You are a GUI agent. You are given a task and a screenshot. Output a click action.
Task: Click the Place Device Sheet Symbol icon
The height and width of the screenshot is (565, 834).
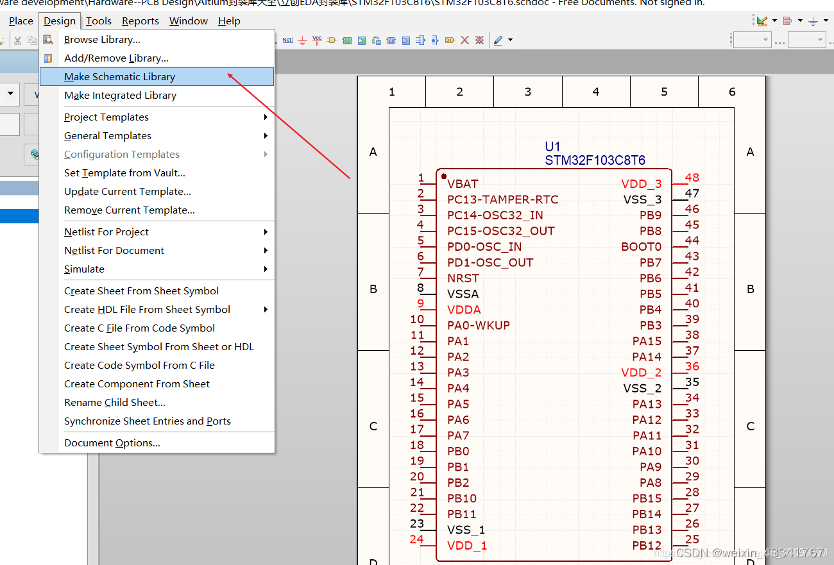[377, 40]
